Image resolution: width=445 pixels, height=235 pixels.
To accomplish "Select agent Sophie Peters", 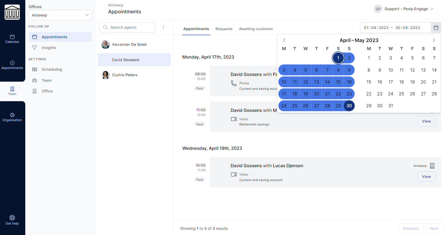I will point(124,75).
